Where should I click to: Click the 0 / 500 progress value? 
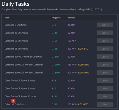click(55, 57)
